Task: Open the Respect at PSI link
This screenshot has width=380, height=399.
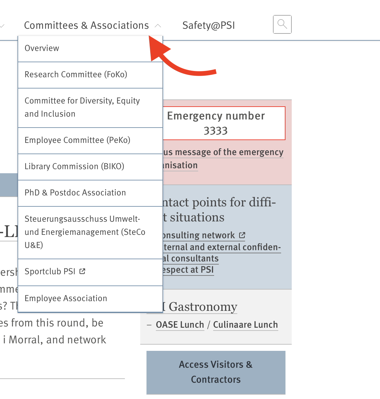Action: click(x=188, y=270)
